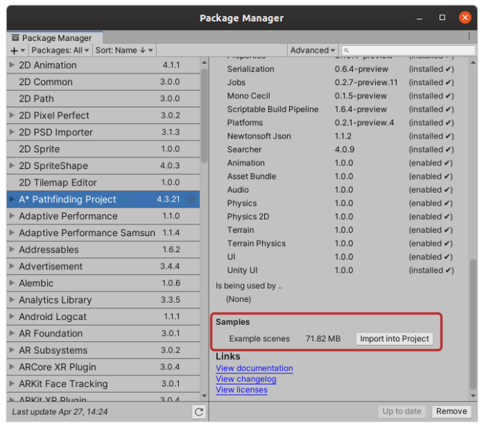Screen dimensions: 484x428
Task: Click the search magnifier icon
Action: click(x=346, y=51)
